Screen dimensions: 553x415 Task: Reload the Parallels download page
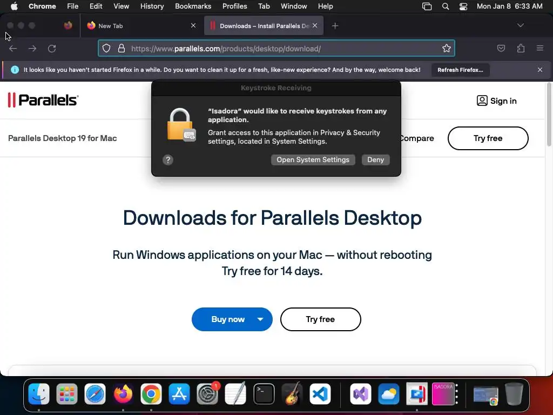pos(52,49)
